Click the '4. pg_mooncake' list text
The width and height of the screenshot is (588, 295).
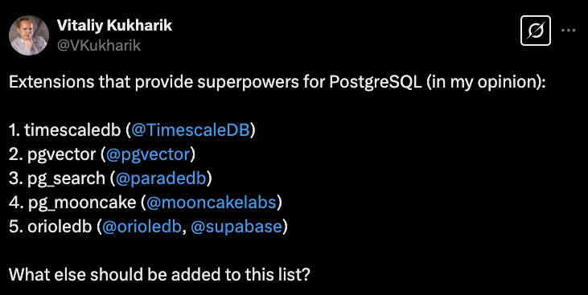click(72, 203)
